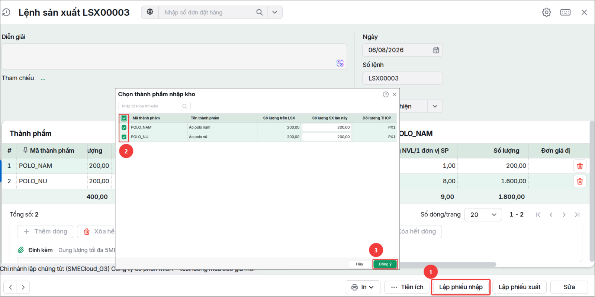Select POLO_NU row in Thành phẩm table
This screenshot has width=595, height=297.
tap(58, 181)
